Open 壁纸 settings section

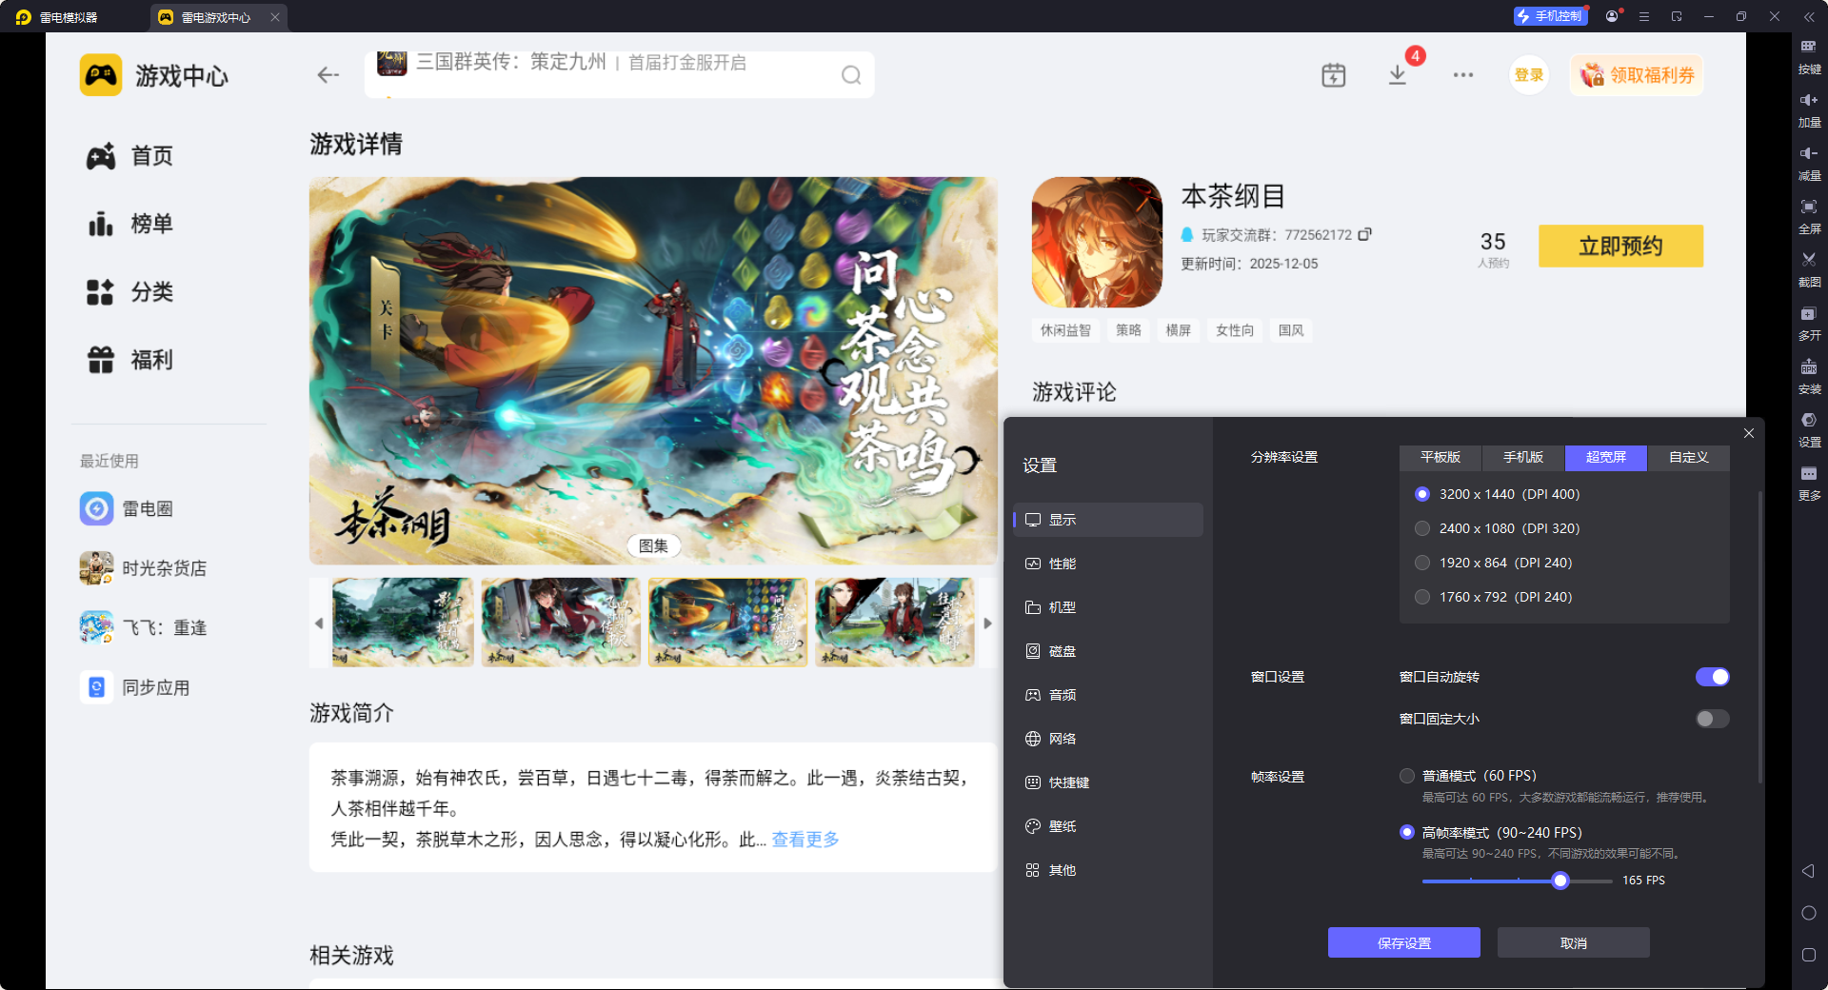[1108, 826]
